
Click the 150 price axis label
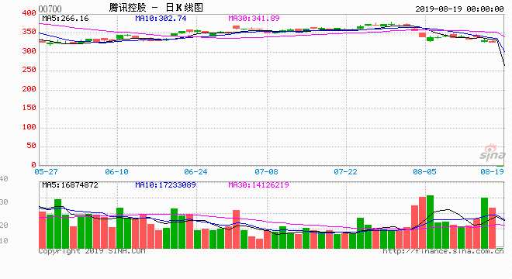coord(29,108)
